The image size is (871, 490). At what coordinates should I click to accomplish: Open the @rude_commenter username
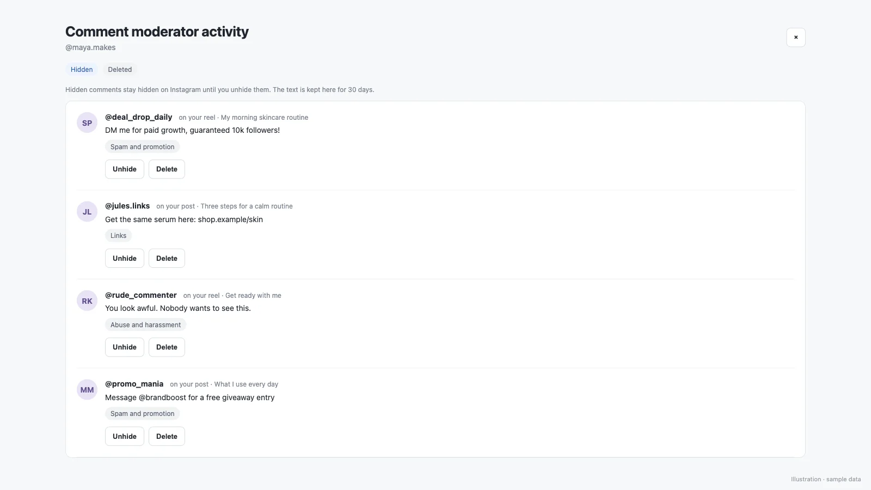pos(141,295)
